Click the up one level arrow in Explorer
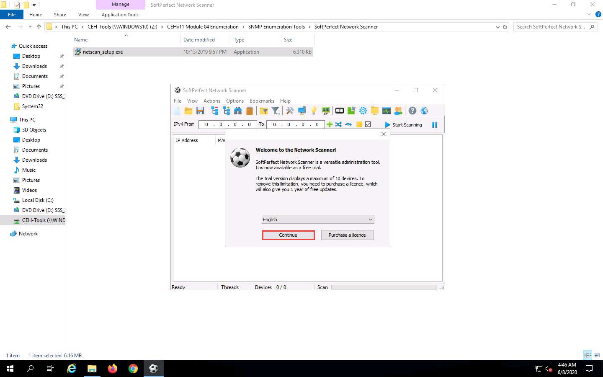The image size is (603, 377). [39, 27]
